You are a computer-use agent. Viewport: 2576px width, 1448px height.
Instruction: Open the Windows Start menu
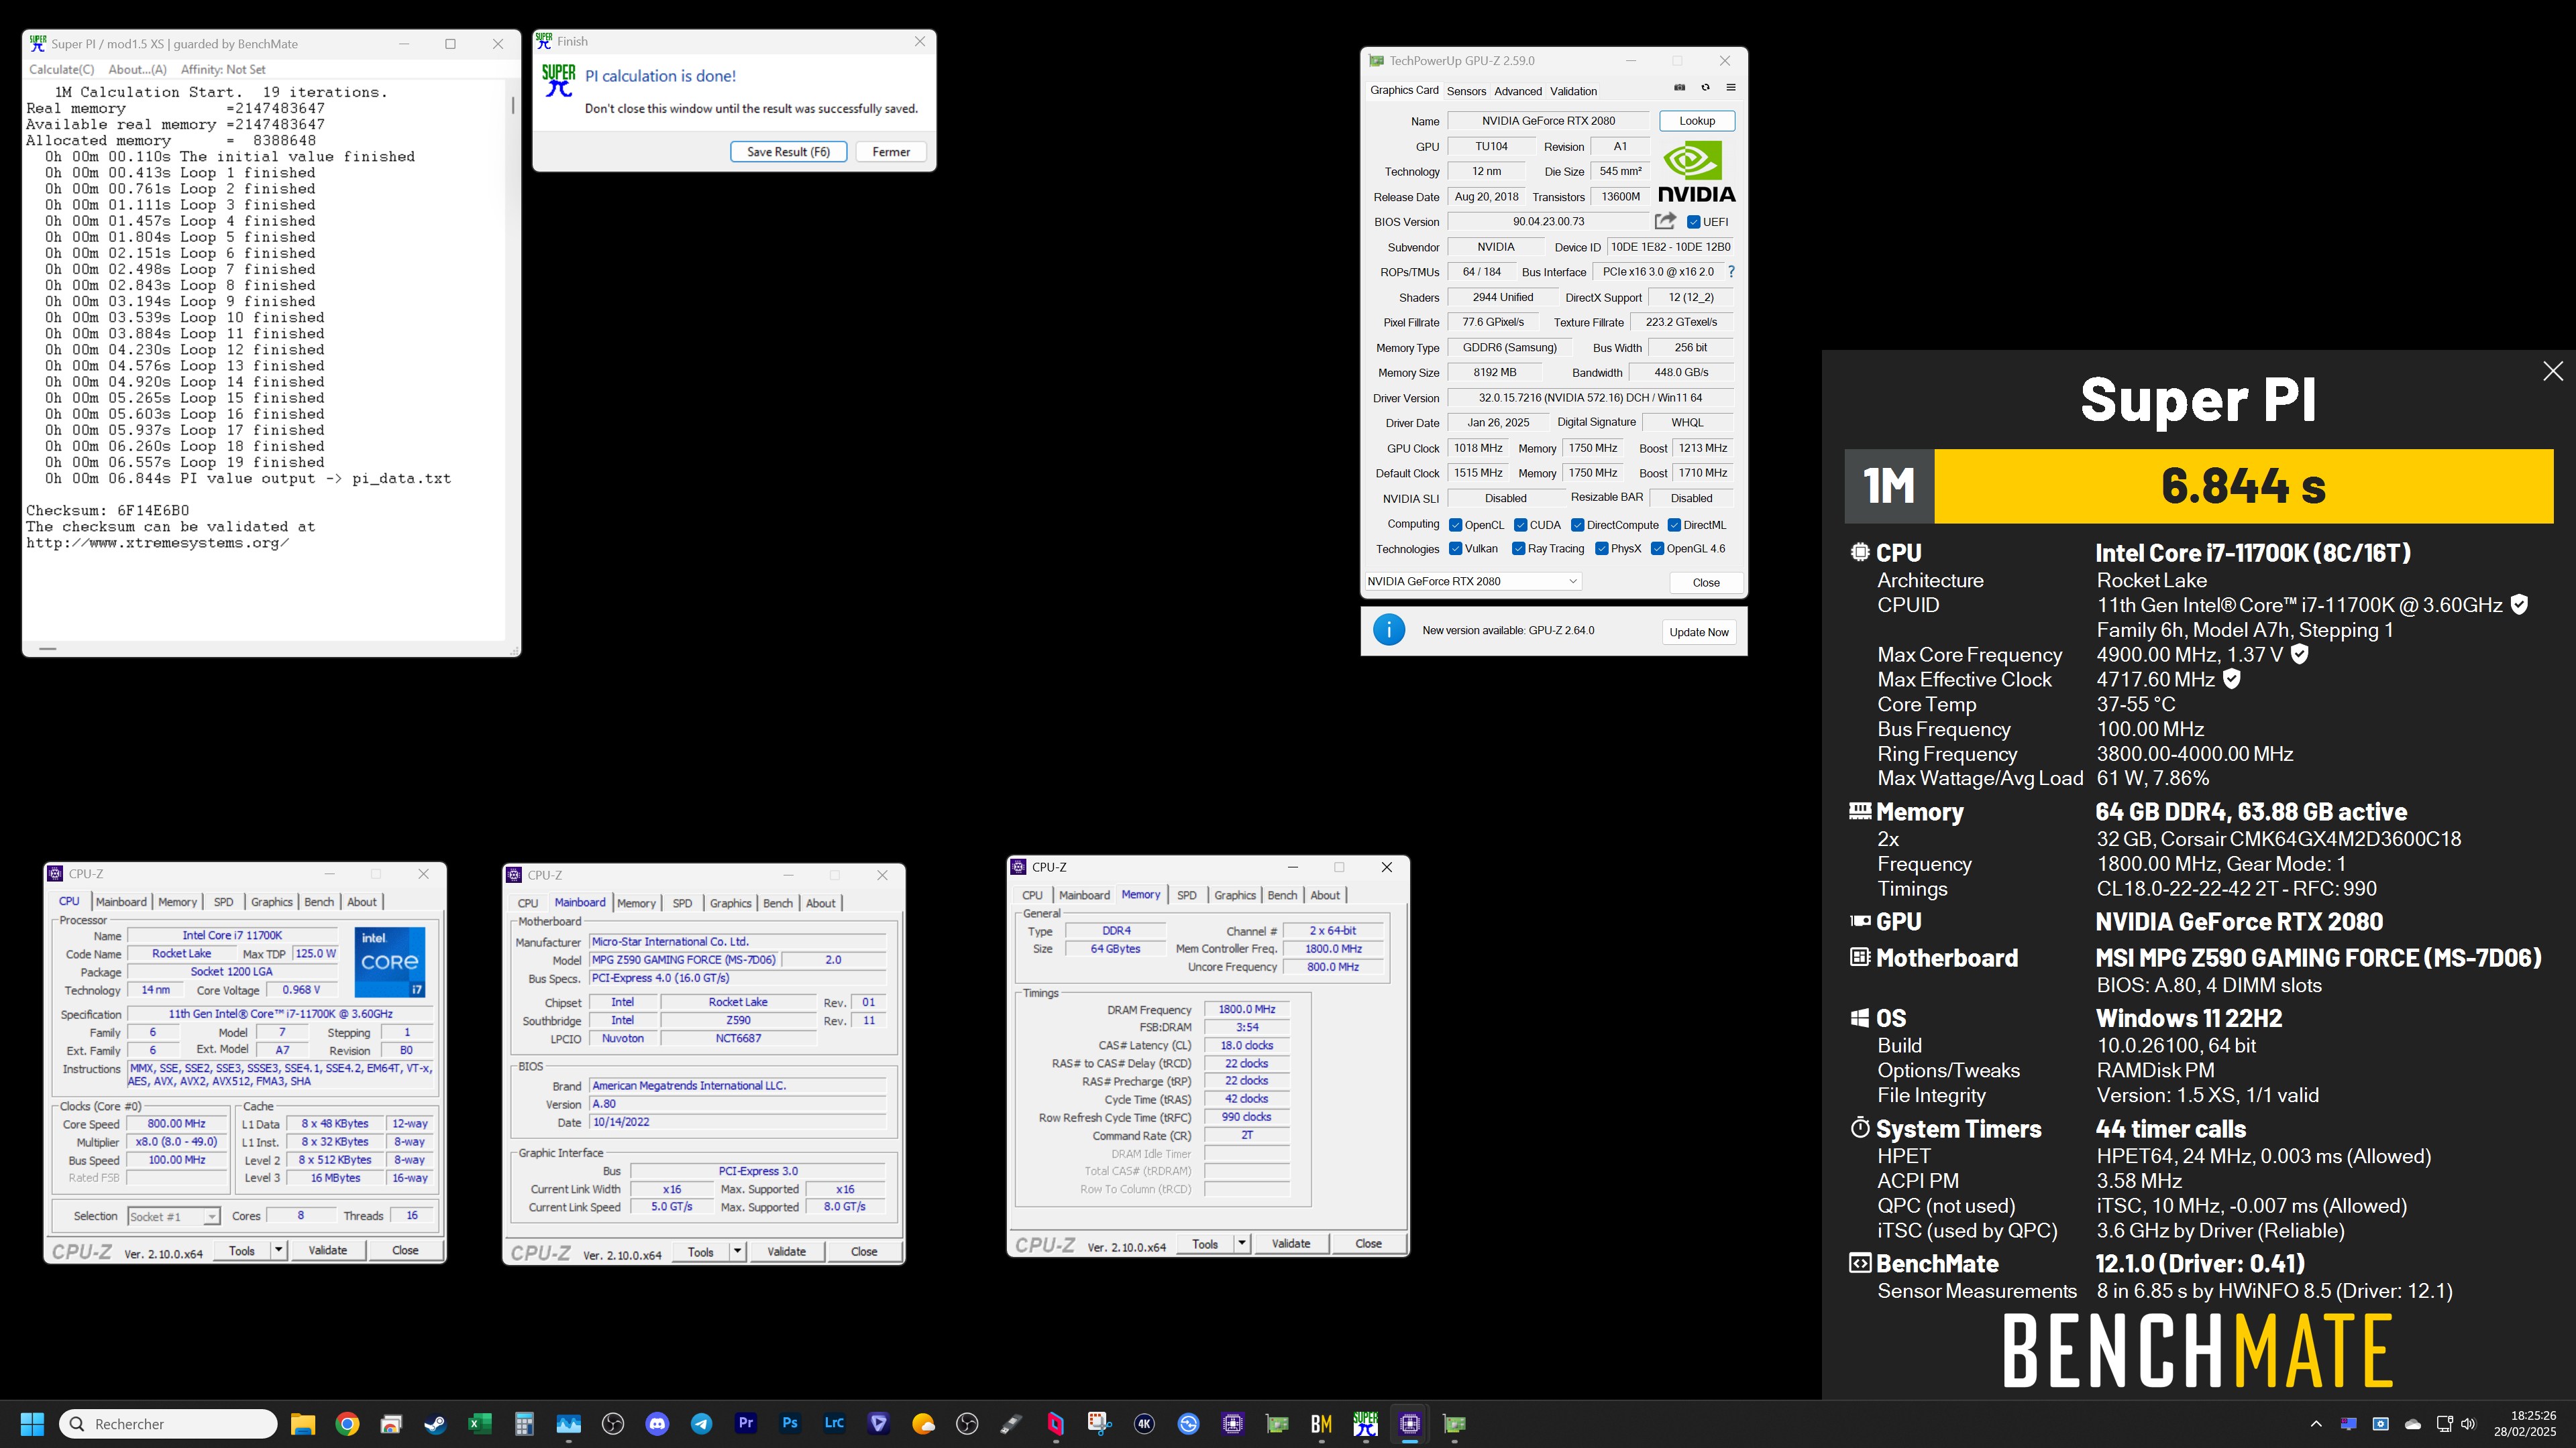tap(32, 1424)
